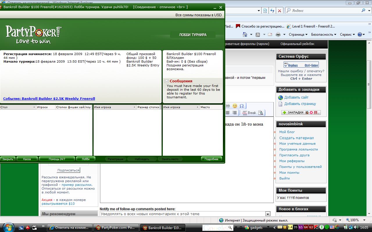Screen dimensions: 372x232
Task: Click the Break page-break icon in the editor
Action: click(249, 113)
